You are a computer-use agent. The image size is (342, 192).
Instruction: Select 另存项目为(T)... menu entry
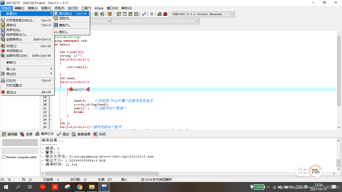(x=27, y=34)
